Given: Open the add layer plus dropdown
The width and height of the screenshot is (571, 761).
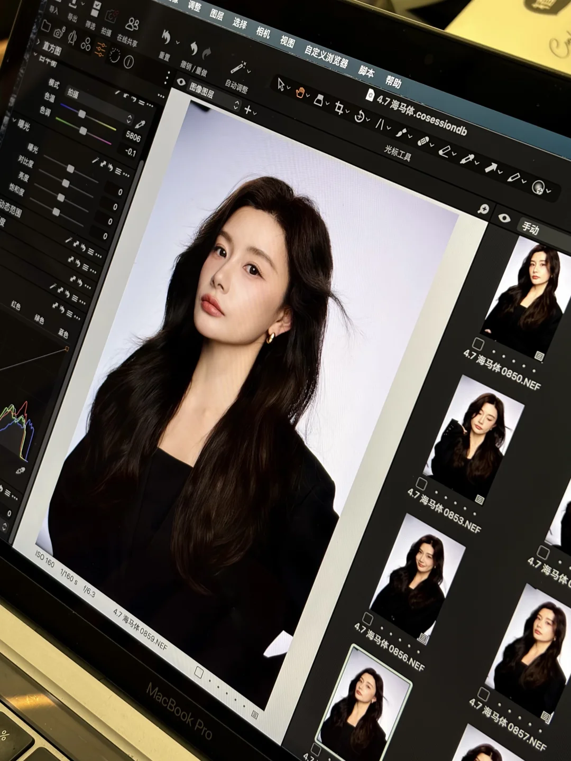Looking at the screenshot, I should [x=250, y=110].
